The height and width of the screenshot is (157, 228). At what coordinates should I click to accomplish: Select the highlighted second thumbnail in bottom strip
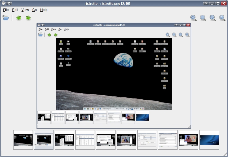(x=44, y=140)
